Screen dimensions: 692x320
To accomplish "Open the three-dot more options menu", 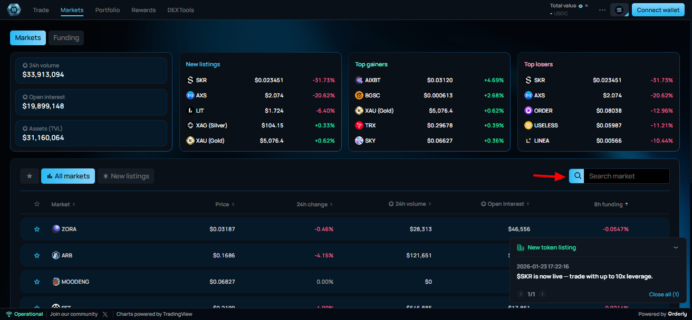I will (602, 10).
